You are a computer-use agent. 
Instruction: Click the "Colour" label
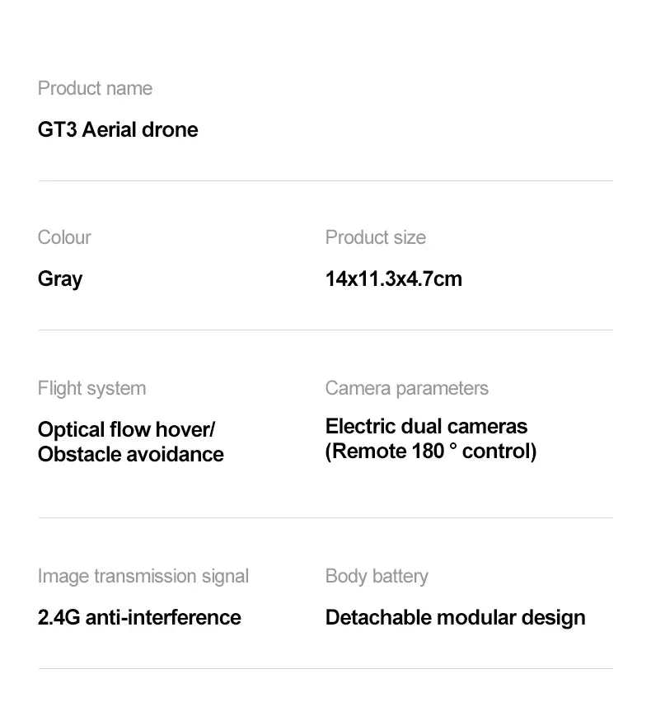64,237
